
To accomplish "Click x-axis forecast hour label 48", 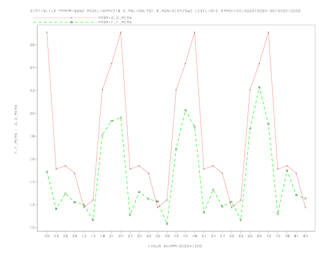I will pos(195,236).
